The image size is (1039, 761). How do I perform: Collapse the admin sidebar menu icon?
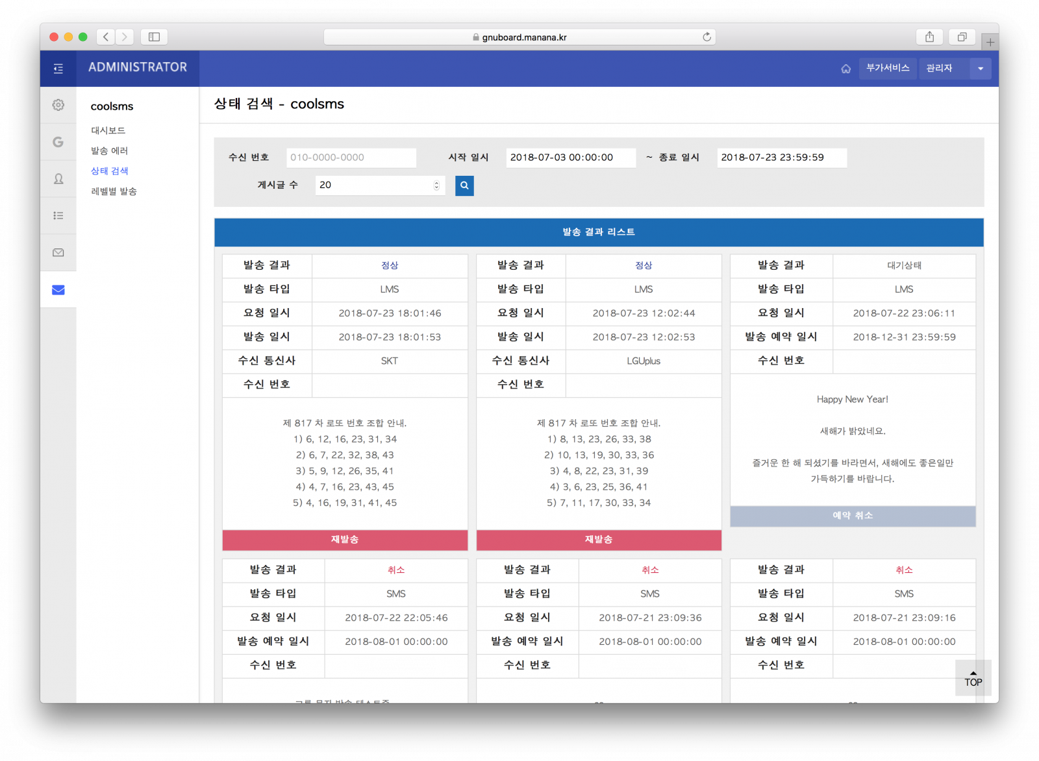pos(58,69)
